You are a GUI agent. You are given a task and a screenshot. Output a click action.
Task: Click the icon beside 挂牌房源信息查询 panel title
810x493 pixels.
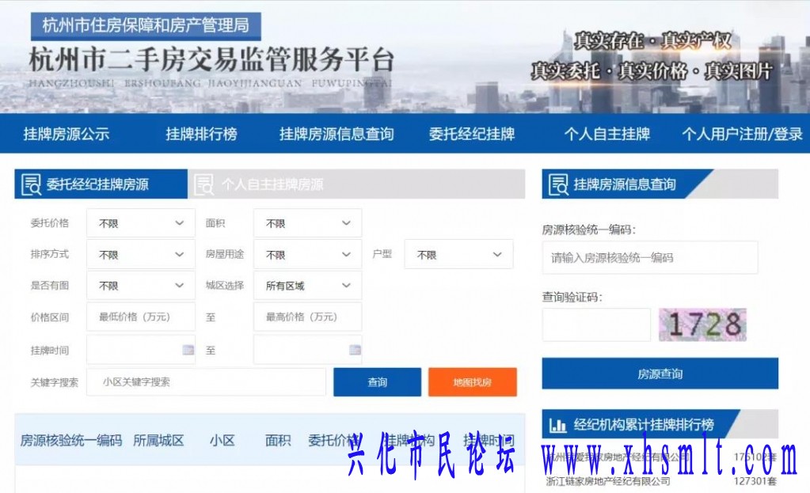(558, 184)
